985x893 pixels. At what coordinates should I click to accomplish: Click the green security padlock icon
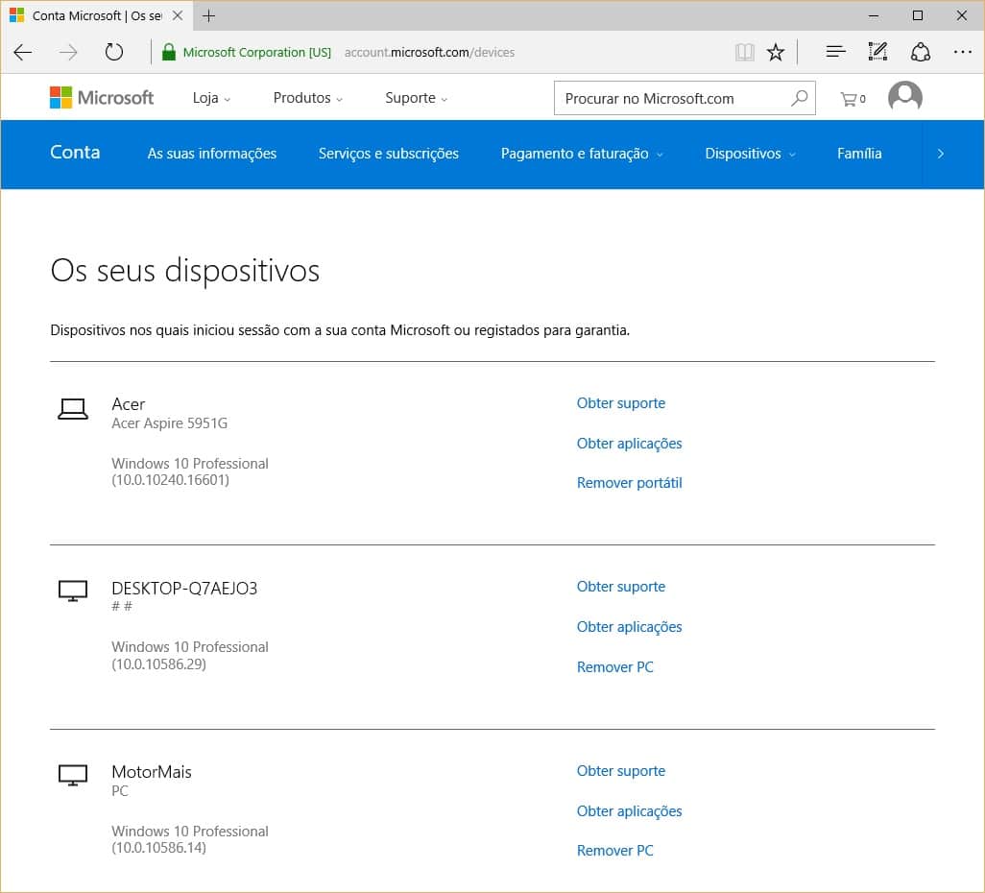[168, 52]
